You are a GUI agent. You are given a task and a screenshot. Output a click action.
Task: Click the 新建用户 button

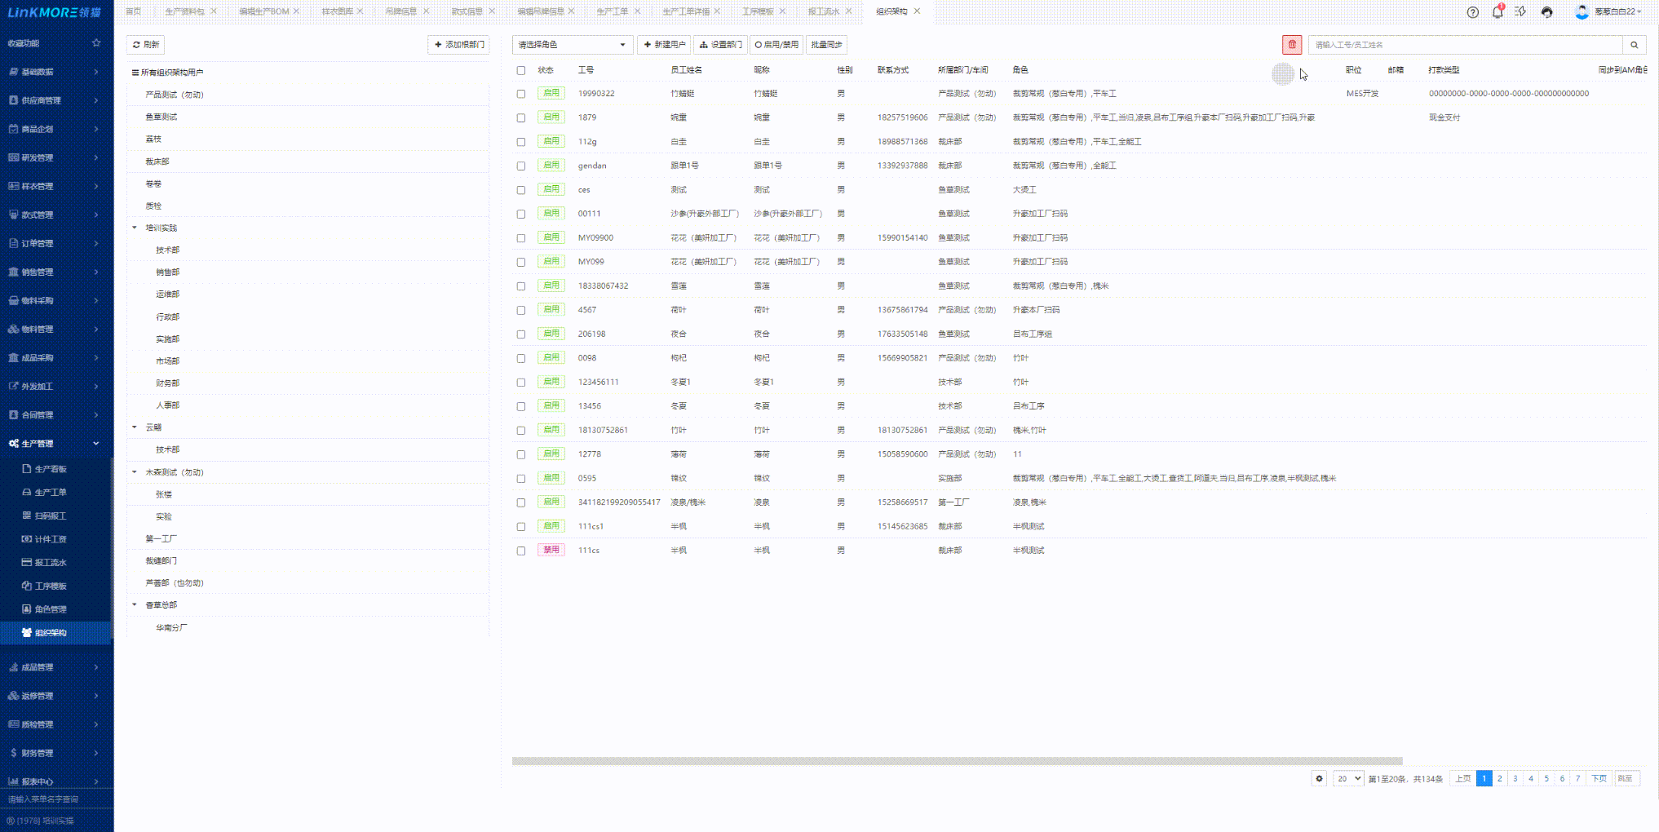pyautogui.click(x=664, y=45)
